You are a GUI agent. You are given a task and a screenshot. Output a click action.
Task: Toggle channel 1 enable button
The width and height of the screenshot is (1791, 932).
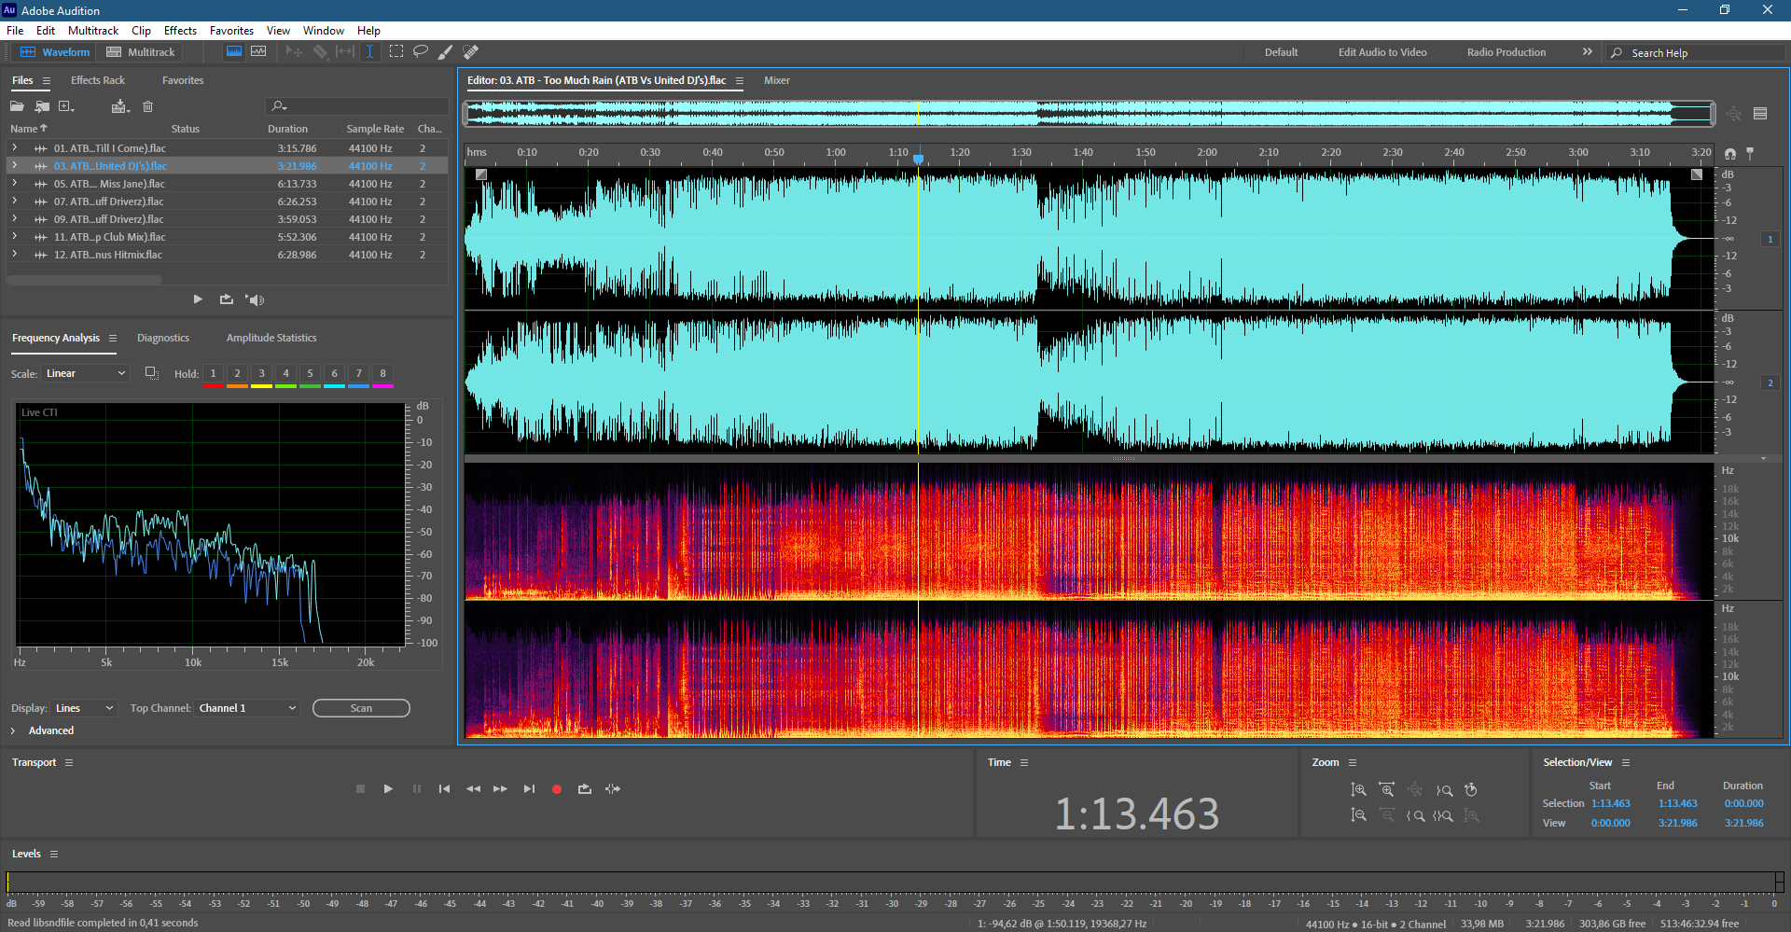tap(1770, 240)
